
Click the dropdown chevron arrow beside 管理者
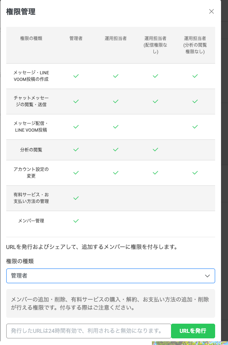pyautogui.click(x=207, y=276)
